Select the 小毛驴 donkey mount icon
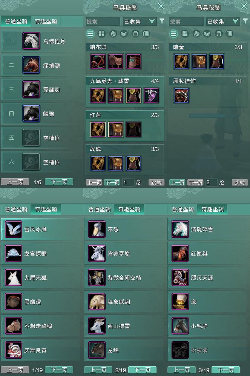Screen dimensions: 250x376 (x=180, y=326)
